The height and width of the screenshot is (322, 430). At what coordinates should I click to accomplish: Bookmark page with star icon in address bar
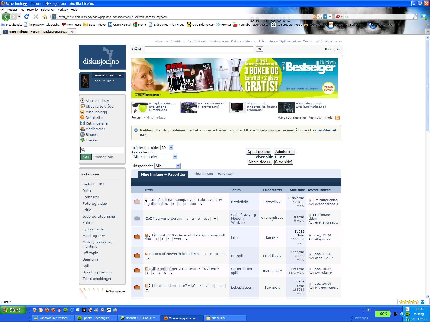pos(320,17)
